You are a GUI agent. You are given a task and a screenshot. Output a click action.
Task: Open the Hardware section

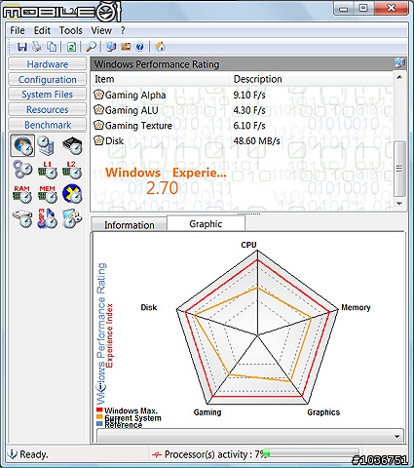tap(48, 64)
